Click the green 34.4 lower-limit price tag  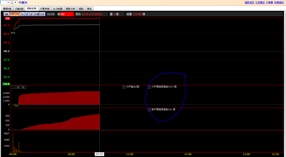6,84
